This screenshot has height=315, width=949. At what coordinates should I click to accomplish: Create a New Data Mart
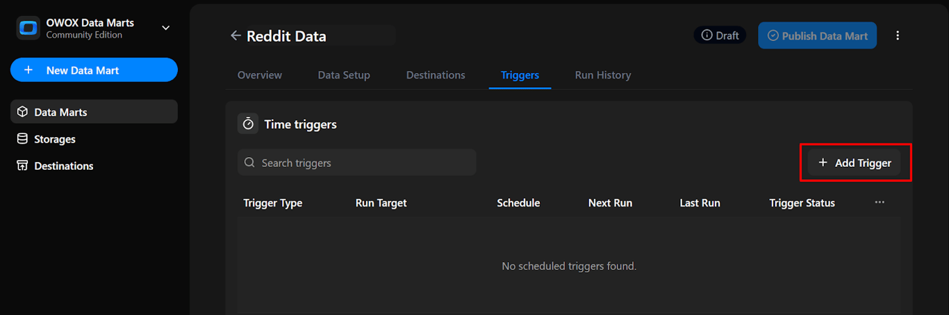pyautogui.click(x=94, y=70)
